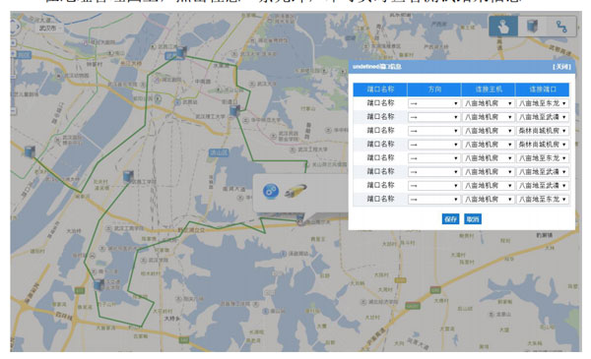Click the 端口名称 column header
The width and height of the screenshot is (591, 359).
(380, 90)
